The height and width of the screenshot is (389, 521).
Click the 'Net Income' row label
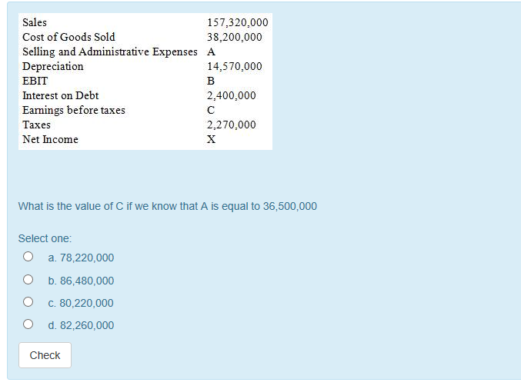pos(50,139)
